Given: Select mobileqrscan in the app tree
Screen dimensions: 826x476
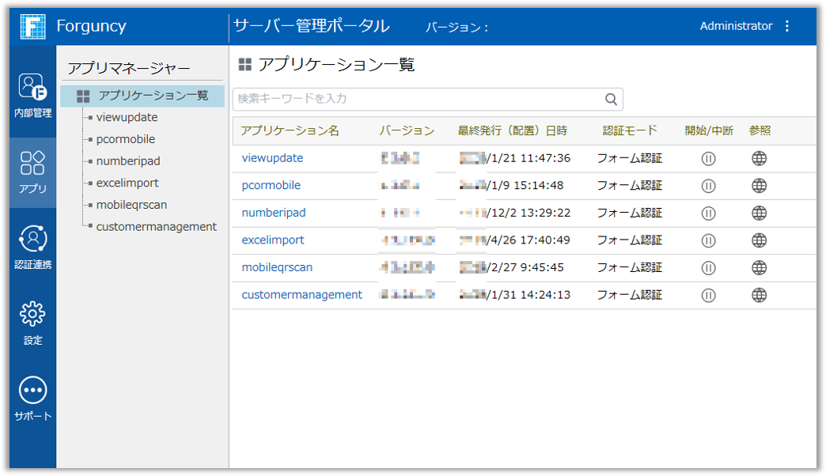Looking at the screenshot, I should click(131, 205).
